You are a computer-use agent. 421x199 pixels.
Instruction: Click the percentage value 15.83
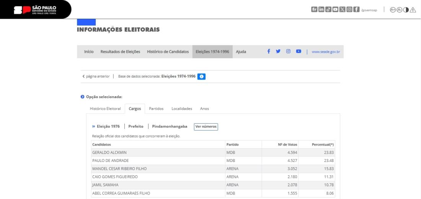pyautogui.click(x=329, y=169)
